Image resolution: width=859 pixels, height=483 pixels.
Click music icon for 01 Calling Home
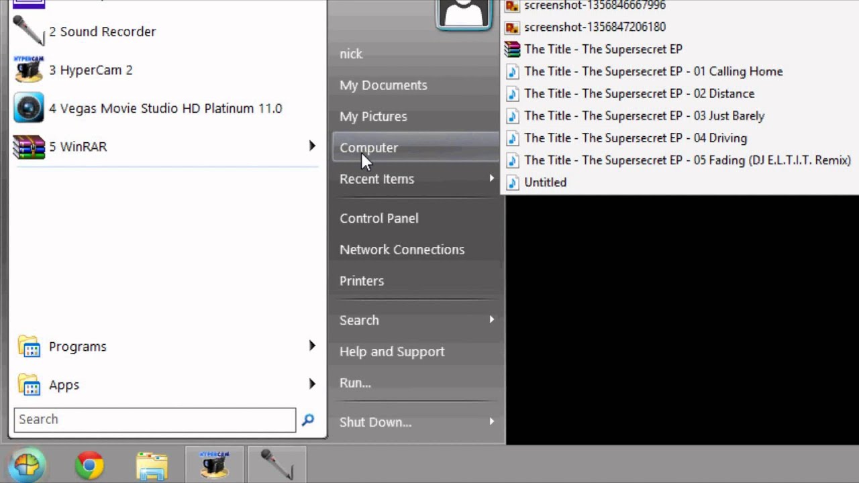pyautogui.click(x=513, y=72)
